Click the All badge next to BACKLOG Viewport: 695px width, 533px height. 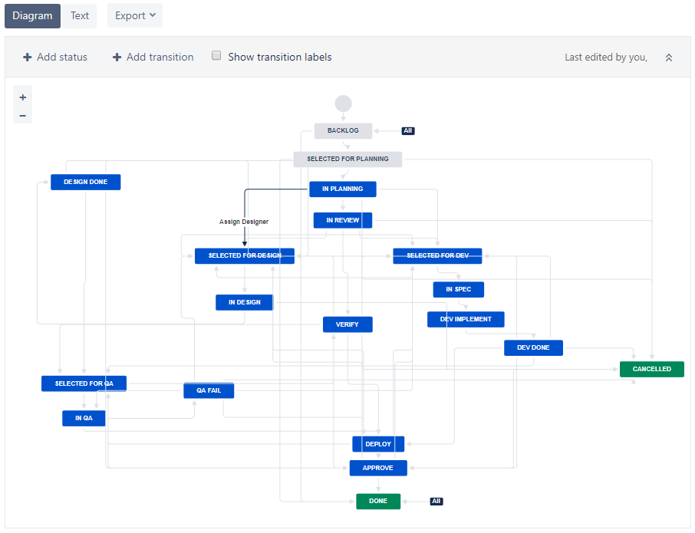tap(407, 130)
